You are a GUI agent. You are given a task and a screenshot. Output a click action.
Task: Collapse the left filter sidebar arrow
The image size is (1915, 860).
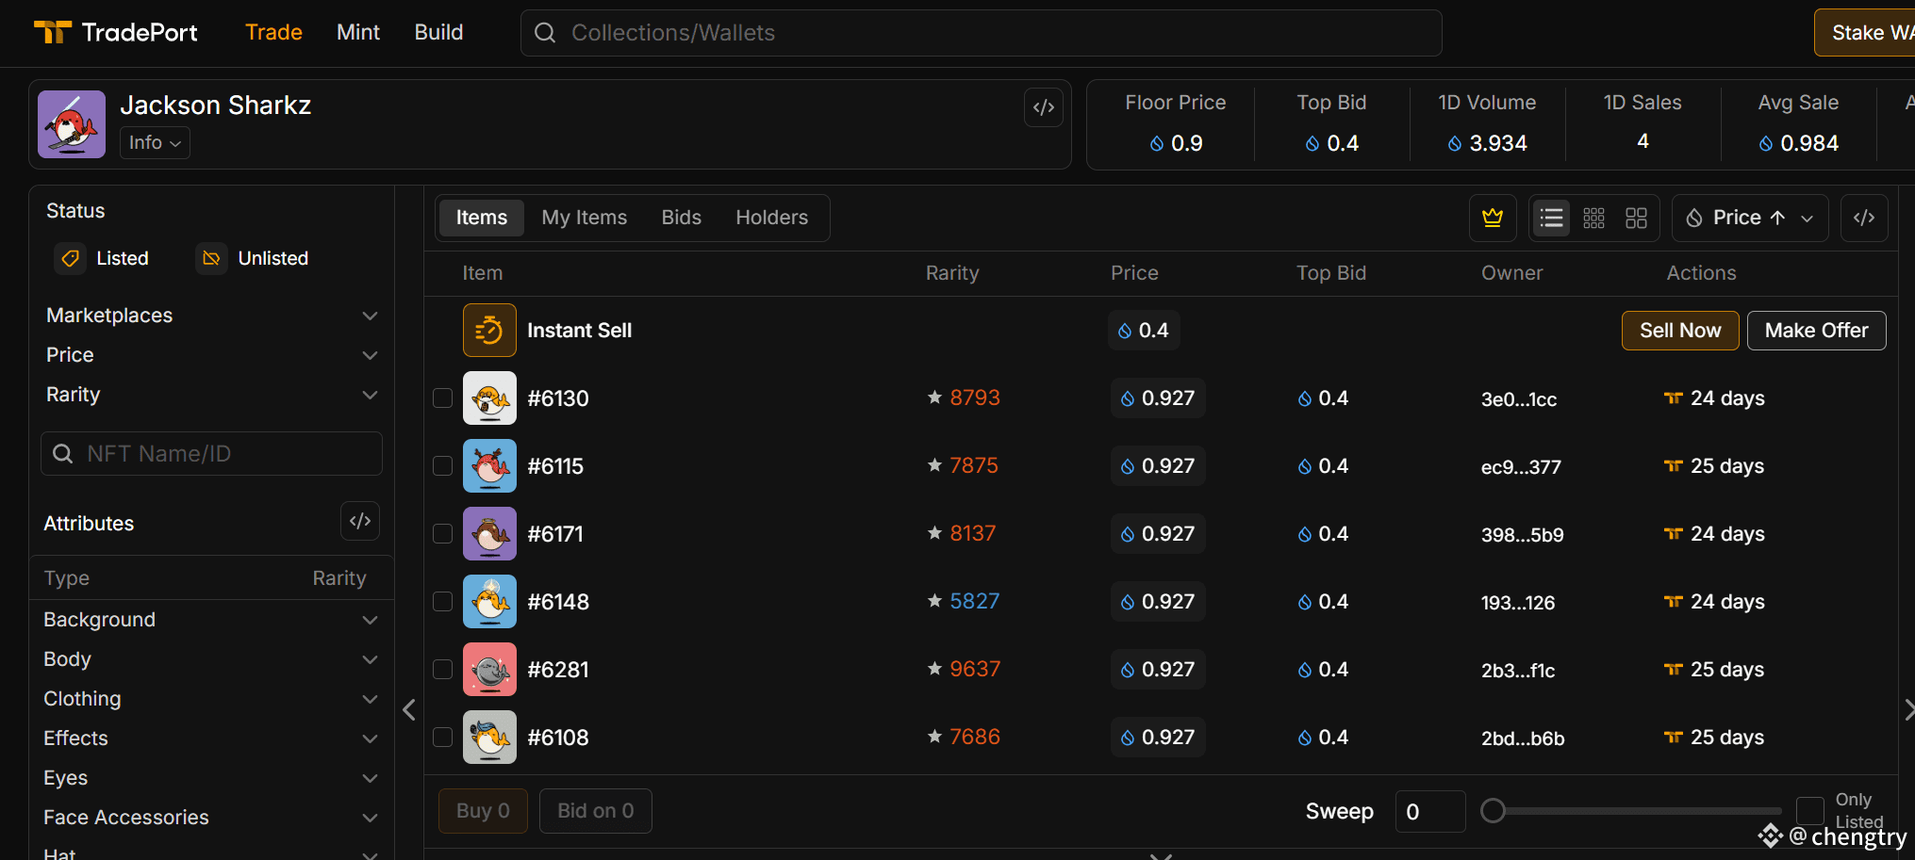pos(409,709)
